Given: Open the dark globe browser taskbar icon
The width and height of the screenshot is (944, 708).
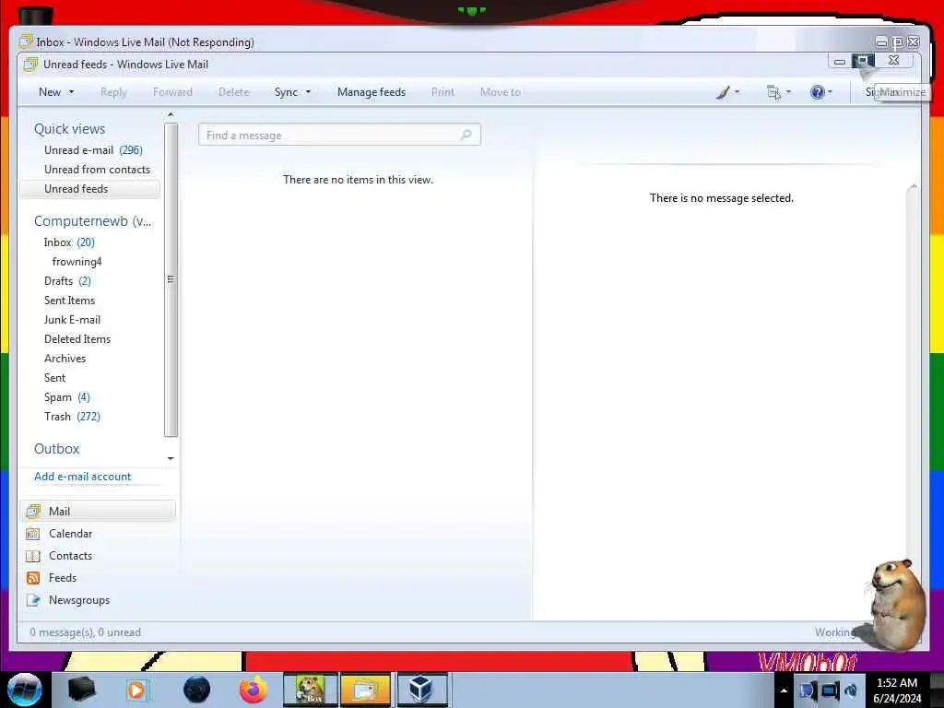Looking at the screenshot, I should (196, 690).
